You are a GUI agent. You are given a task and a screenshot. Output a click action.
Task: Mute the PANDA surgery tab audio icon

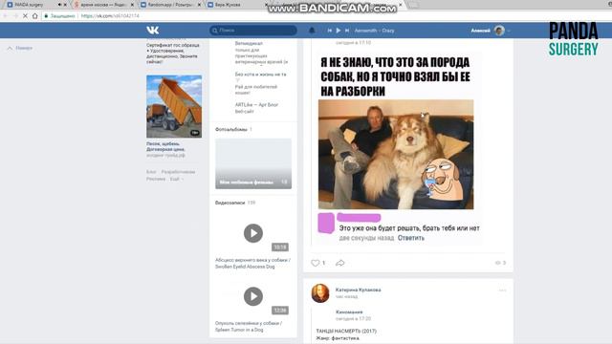pyautogui.click(x=59, y=5)
